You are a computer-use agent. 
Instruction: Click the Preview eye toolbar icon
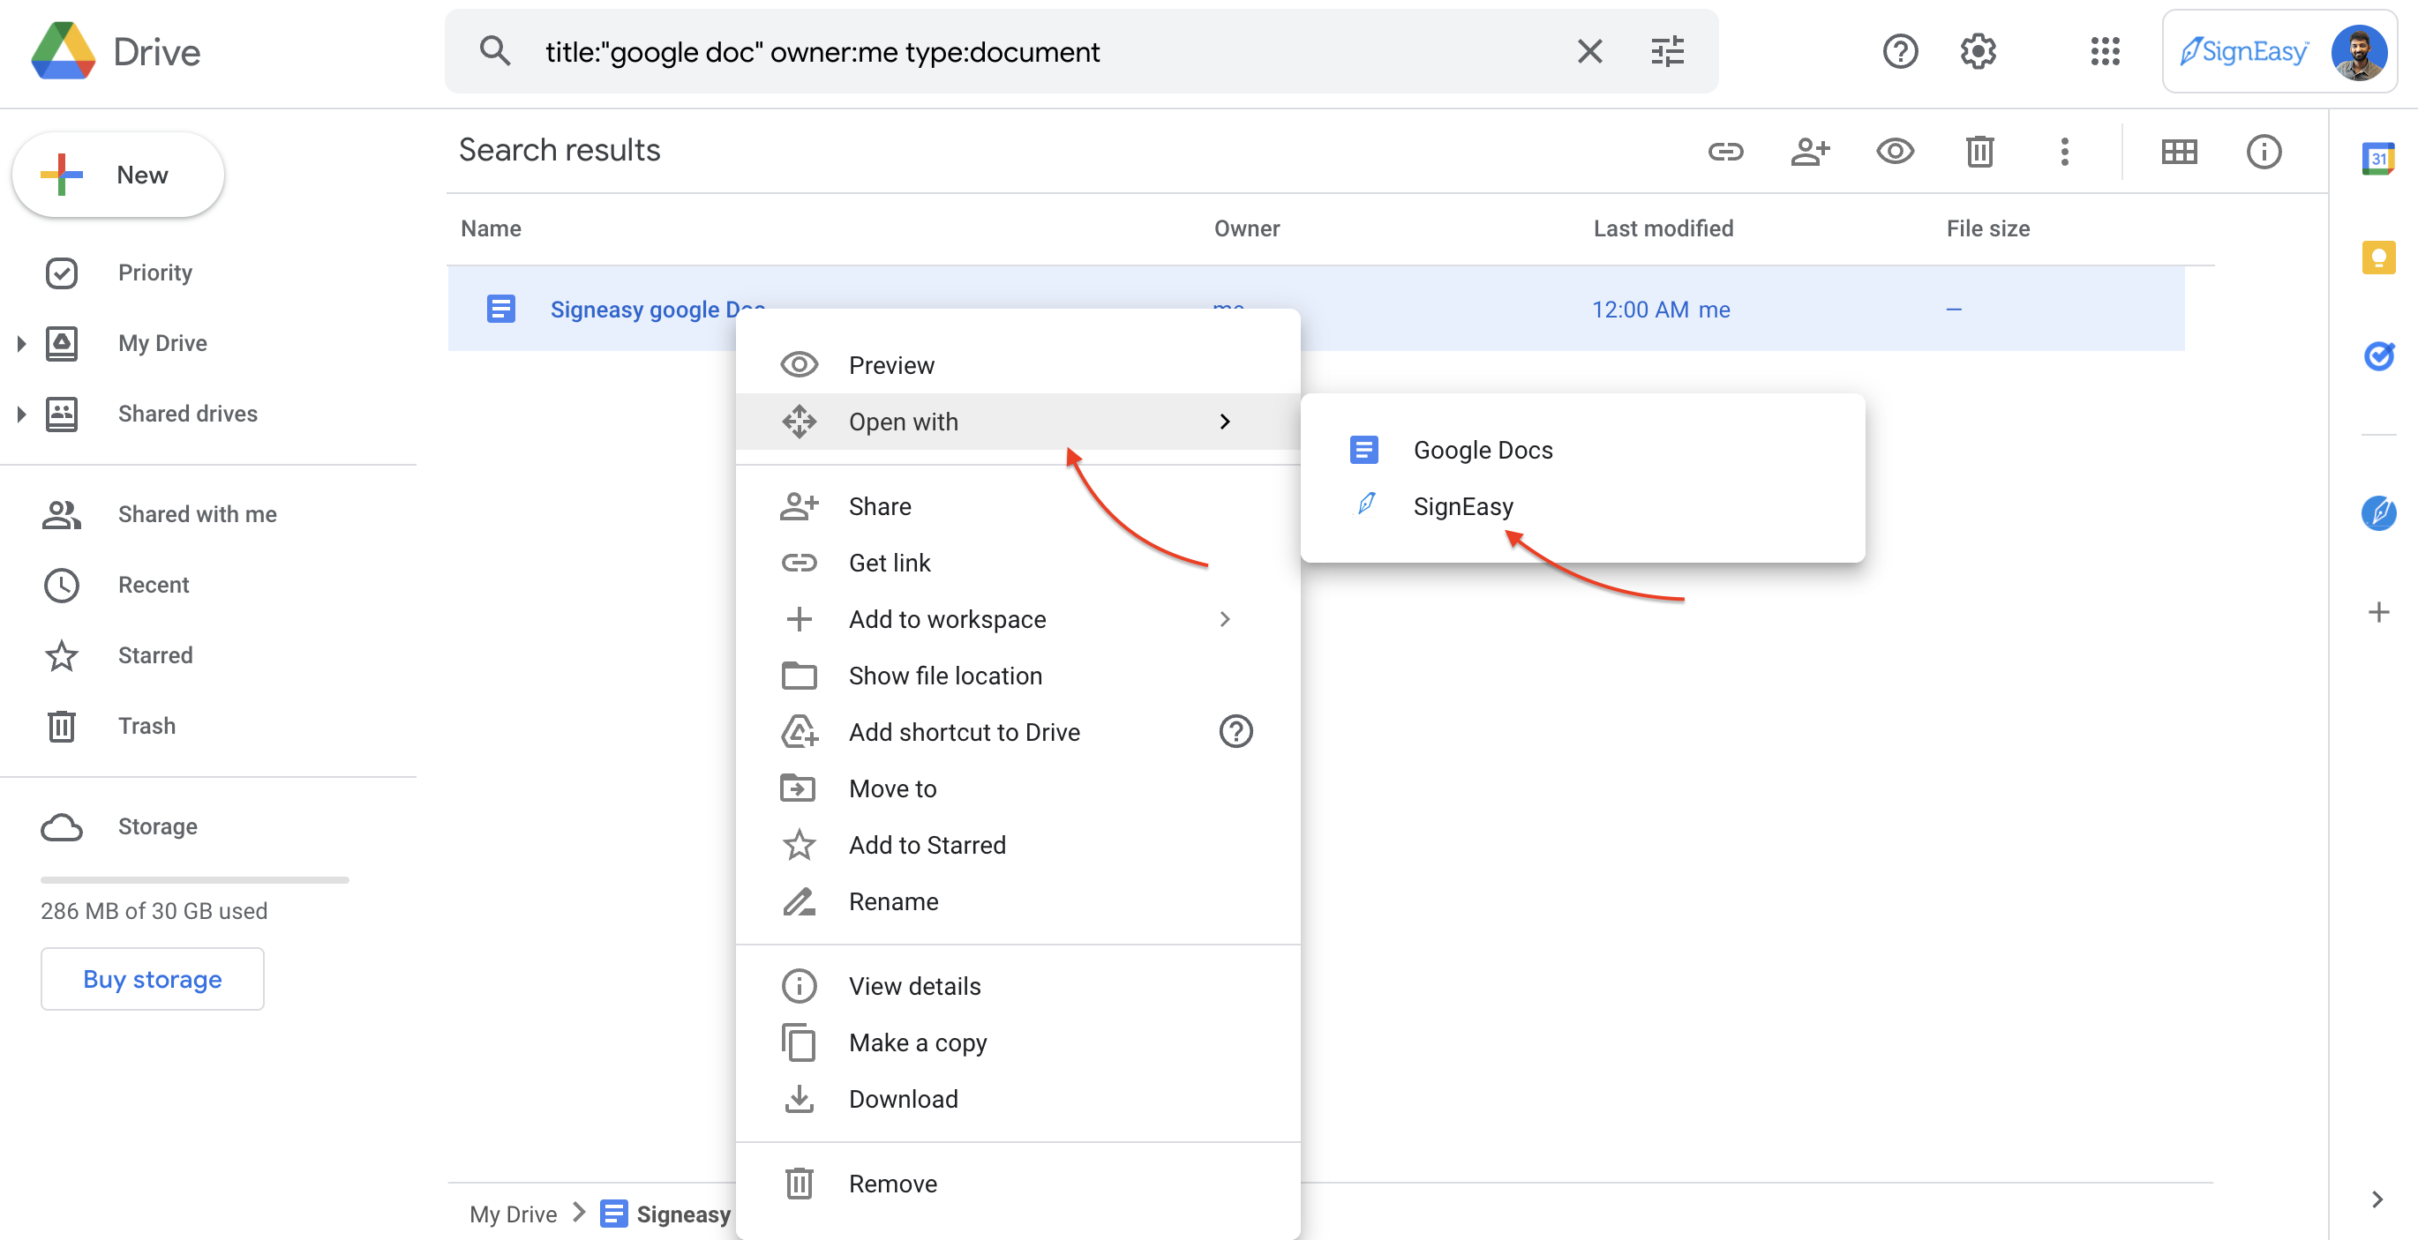[1896, 151]
